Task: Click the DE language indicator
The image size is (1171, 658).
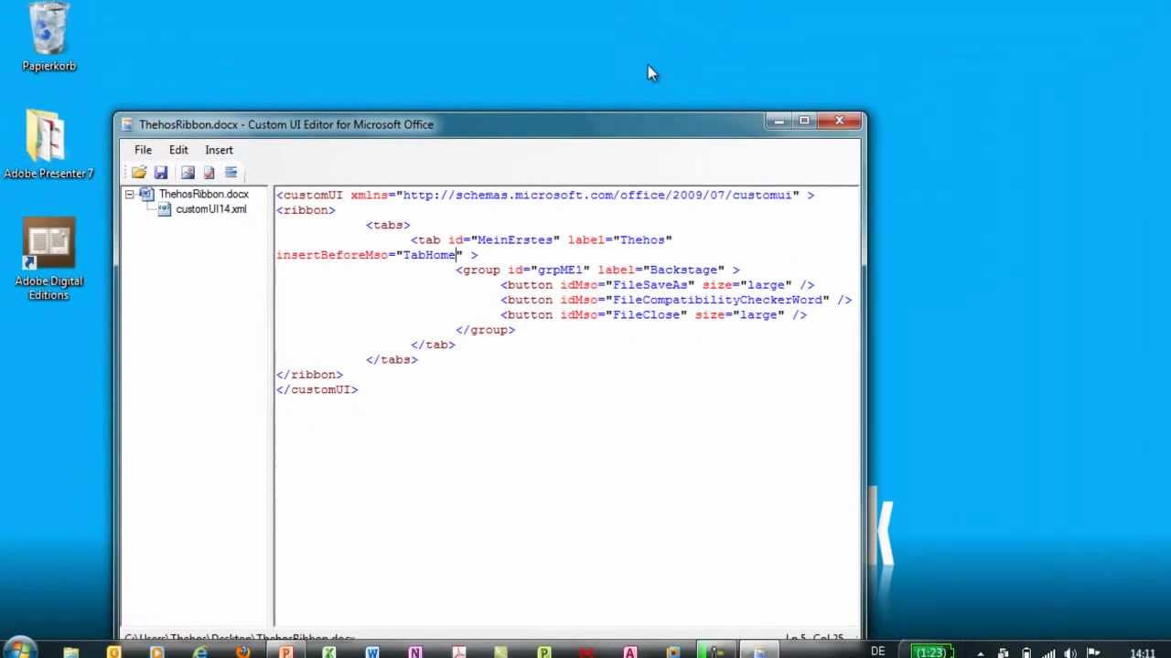Action: [878, 652]
